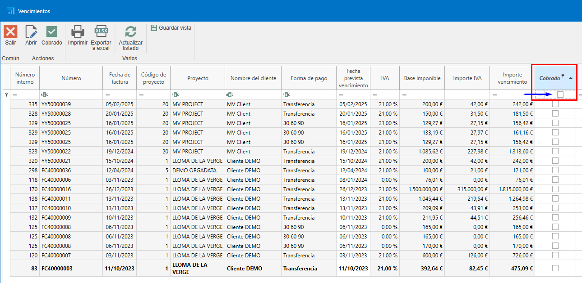582x283 pixels.
Task: Click the Salir exit icon in the ribbon
Action: click(x=10, y=32)
